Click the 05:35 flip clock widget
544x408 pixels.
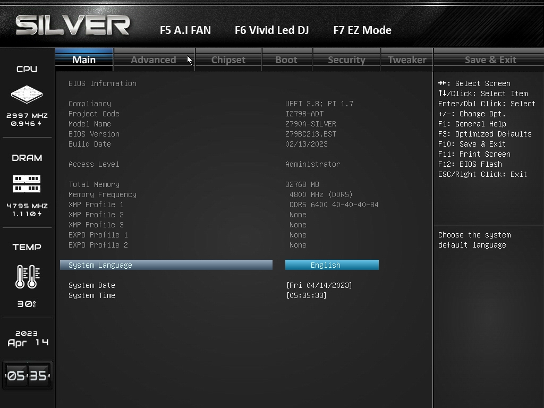click(27, 376)
